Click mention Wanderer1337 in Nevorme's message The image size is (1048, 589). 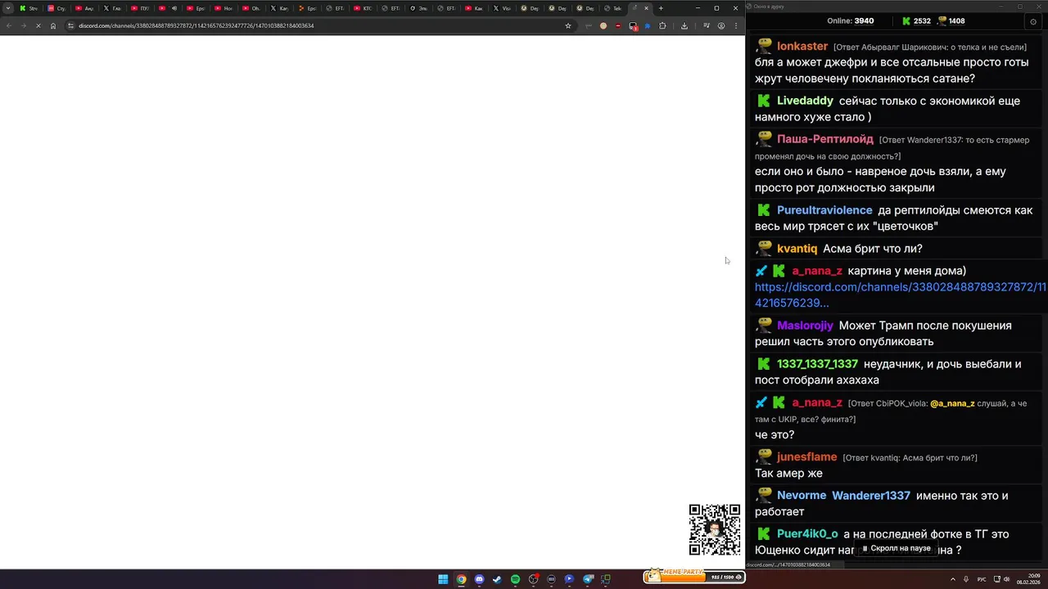click(871, 496)
